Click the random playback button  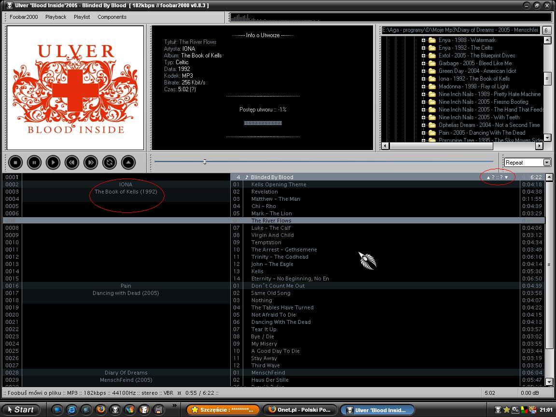pyautogui.click(x=109, y=162)
